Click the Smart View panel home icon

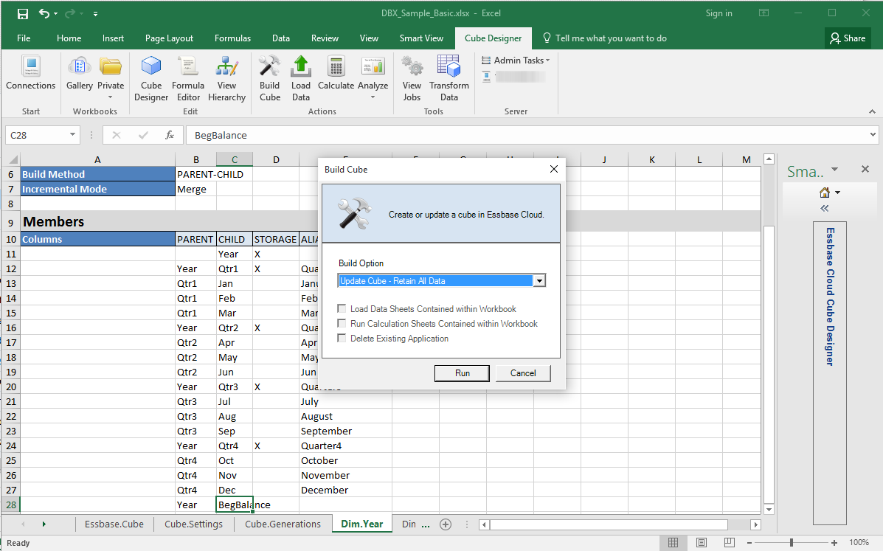coord(825,193)
